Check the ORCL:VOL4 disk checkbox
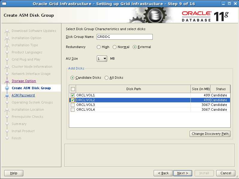This screenshot has height=179, width=239. 72,109
